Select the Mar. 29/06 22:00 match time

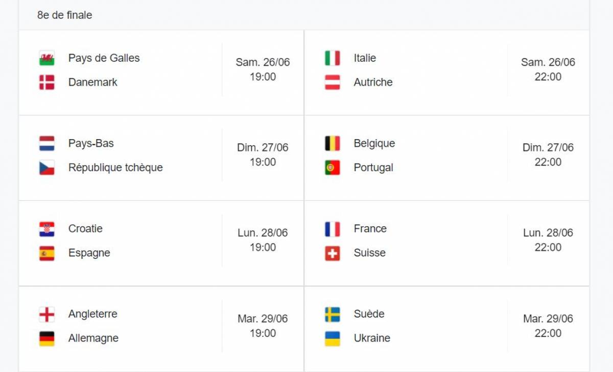548,326
